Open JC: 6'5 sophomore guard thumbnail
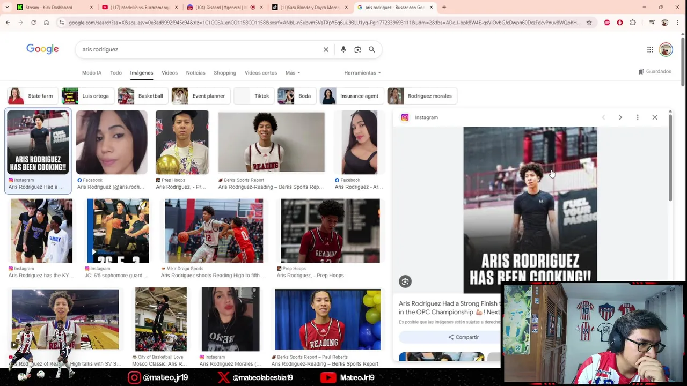The image size is (687, 386). tap(118, 231)
